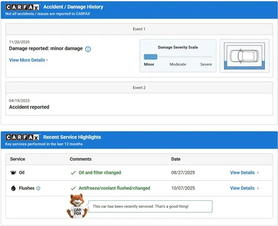Click the car damage location diagram
Screen dimensions: 278x226
(x=244, y=56)
